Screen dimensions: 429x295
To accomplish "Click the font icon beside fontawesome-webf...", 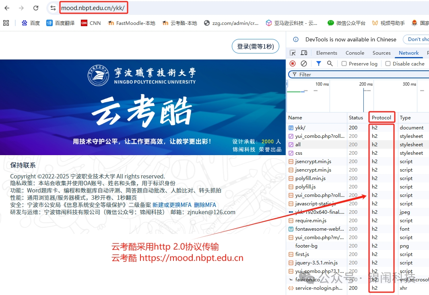I will pyautogui.click(x=291, y=229).
